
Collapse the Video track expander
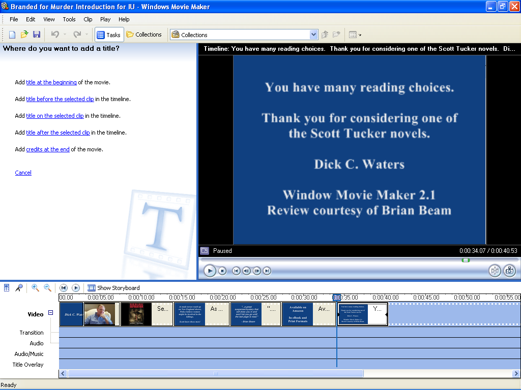(x=50, y=312)
